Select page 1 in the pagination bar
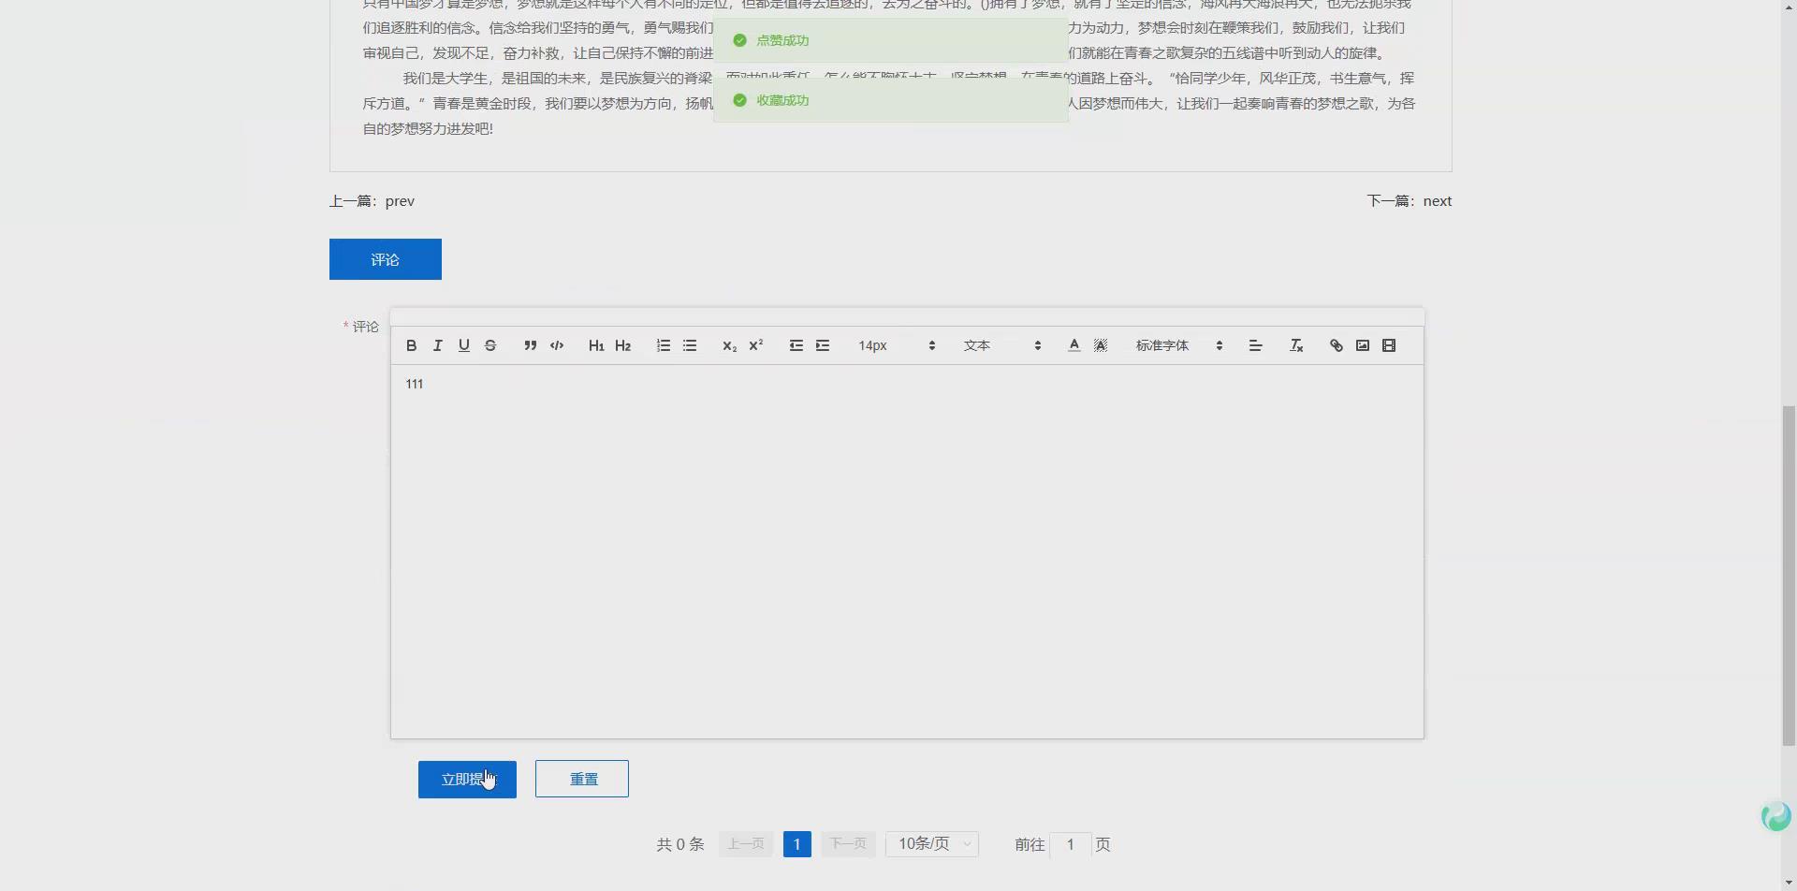This screenshot has height=891, width=1797. click(796, 843)
